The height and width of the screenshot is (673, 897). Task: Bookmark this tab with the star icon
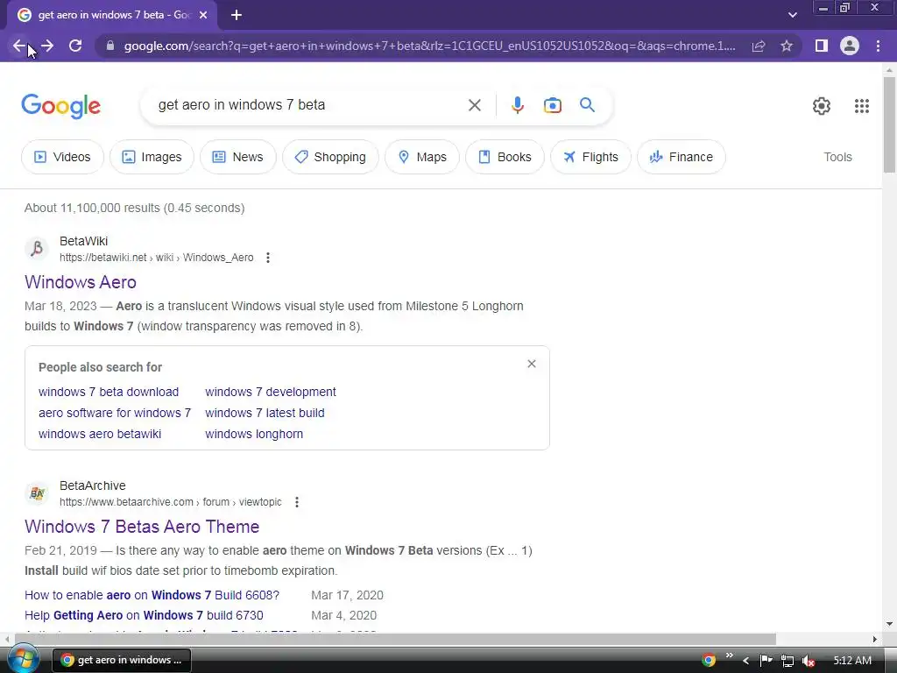point(787,46)
